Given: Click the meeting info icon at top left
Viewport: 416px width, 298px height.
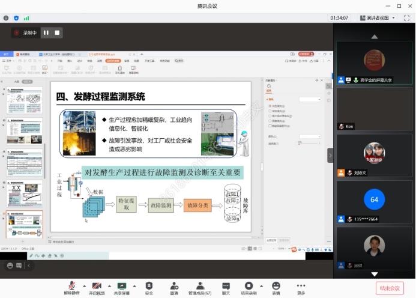Looking at the screenshot, I should tap(6, 18).
